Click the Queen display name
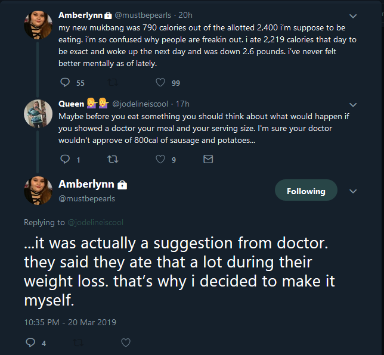This screenshot has width=384, height=355. [x=72, y=104]
